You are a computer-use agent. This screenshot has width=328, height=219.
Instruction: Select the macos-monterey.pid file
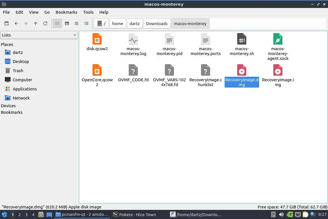(169, 45)
